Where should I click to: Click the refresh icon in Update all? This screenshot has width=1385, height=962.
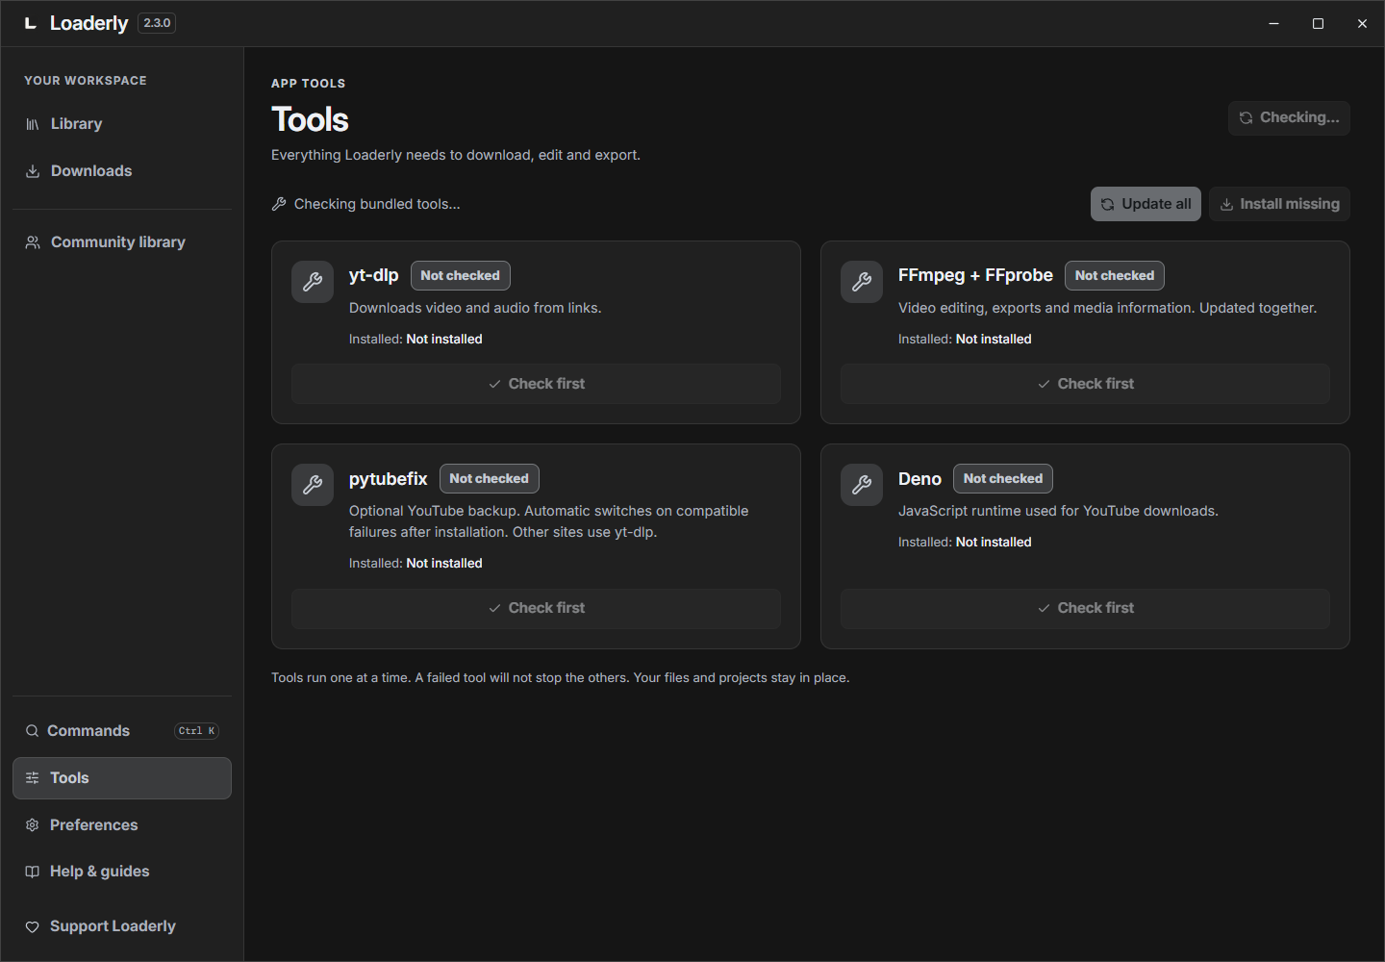pyautogui.click(x=1108, y=204)
